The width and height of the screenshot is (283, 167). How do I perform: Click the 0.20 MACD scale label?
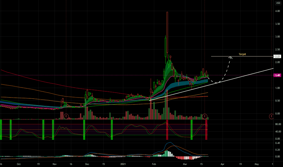pos(278,150)
